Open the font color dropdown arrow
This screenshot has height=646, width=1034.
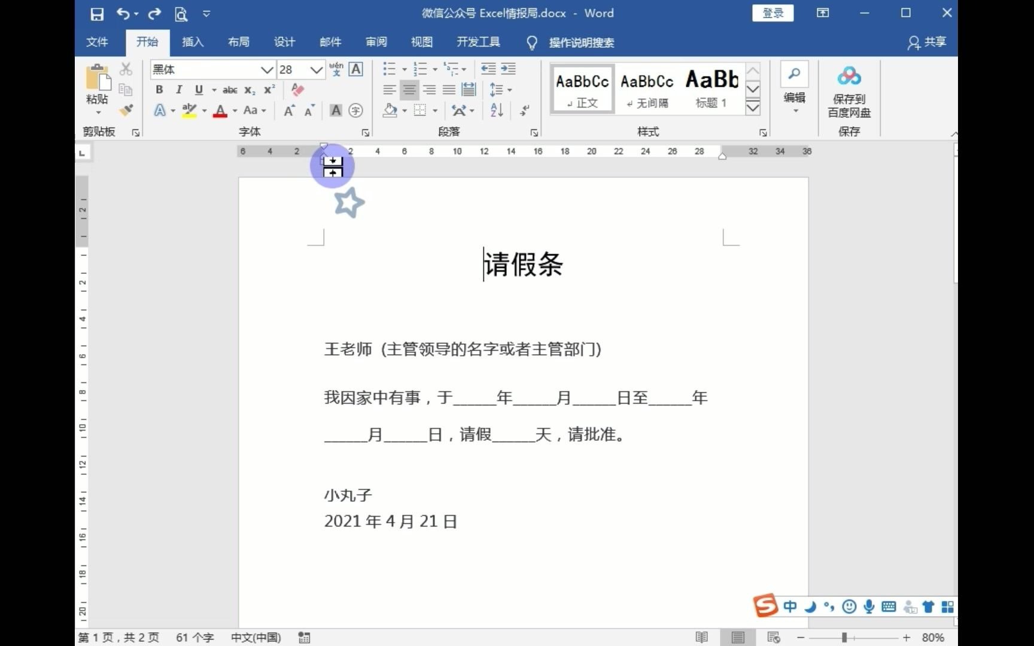point(233,111)
